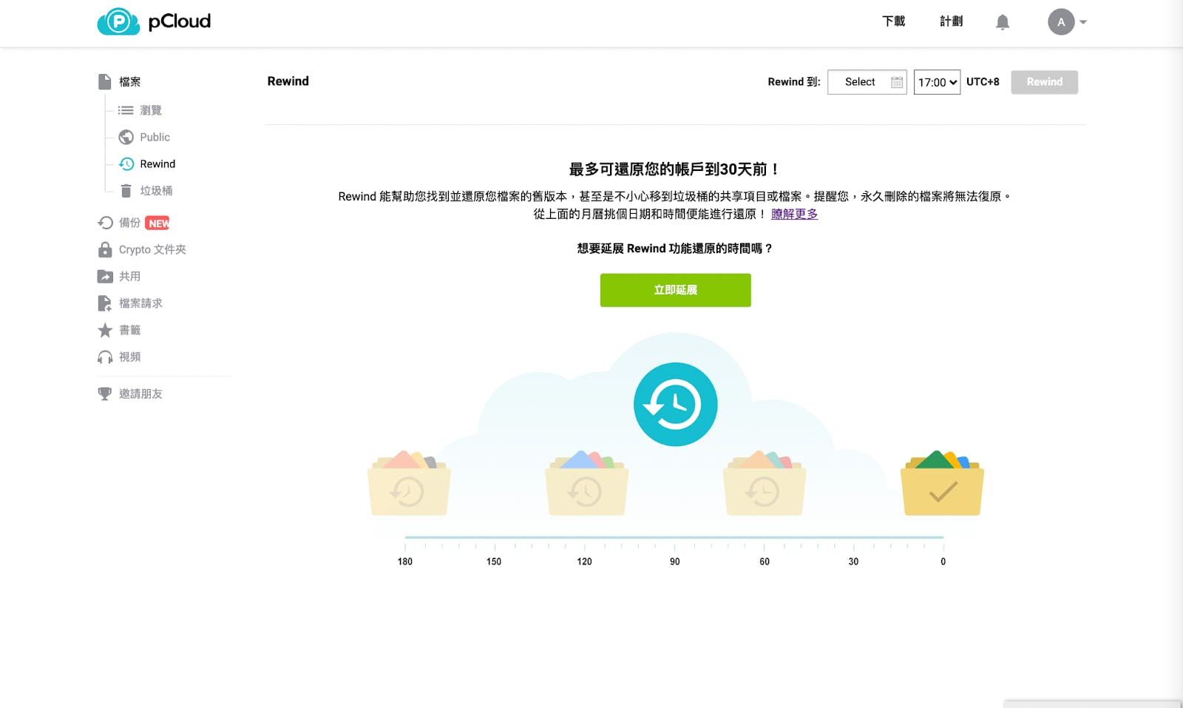The image size is (1183, 708).
Task: Follow the 瞭解更多 link
Action: (x=794, y=214)
